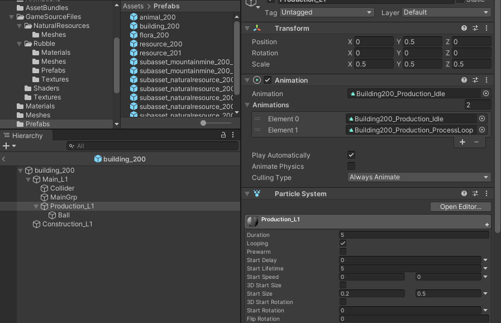Go to Assets in the breadcrumb
The image size is (501, 323).
pos(133,6)
